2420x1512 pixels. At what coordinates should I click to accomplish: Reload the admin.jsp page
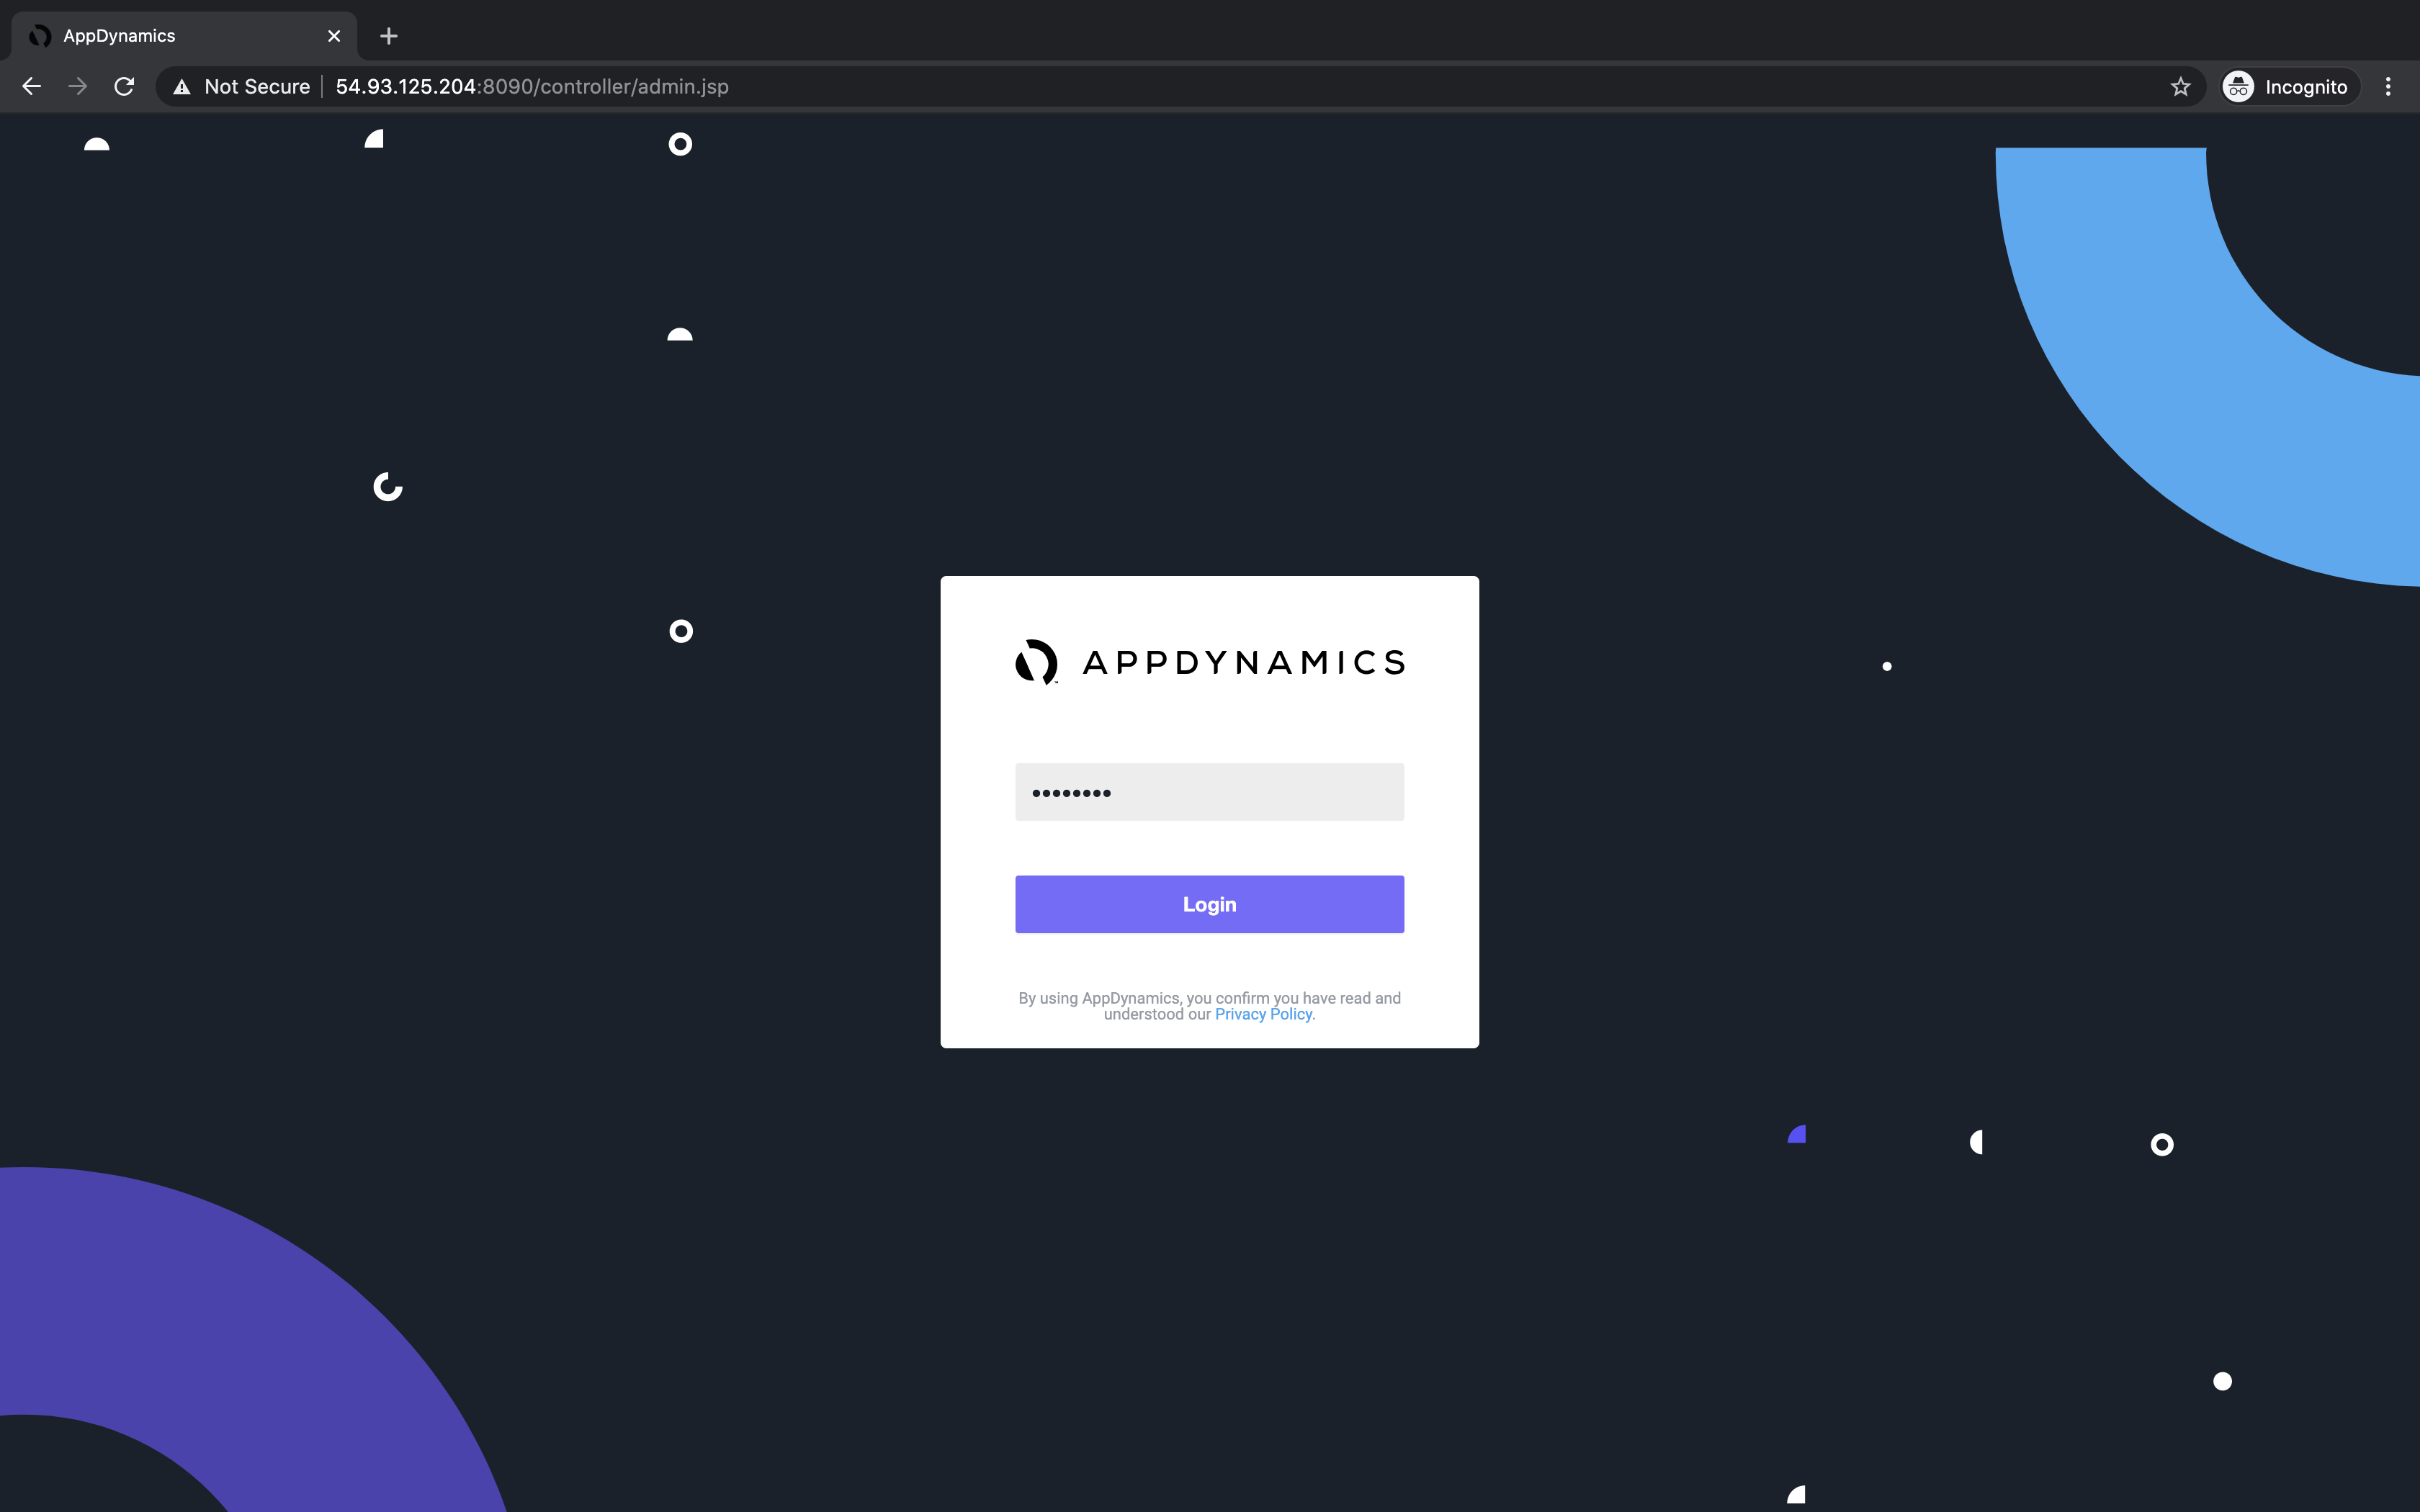point(124,87)
